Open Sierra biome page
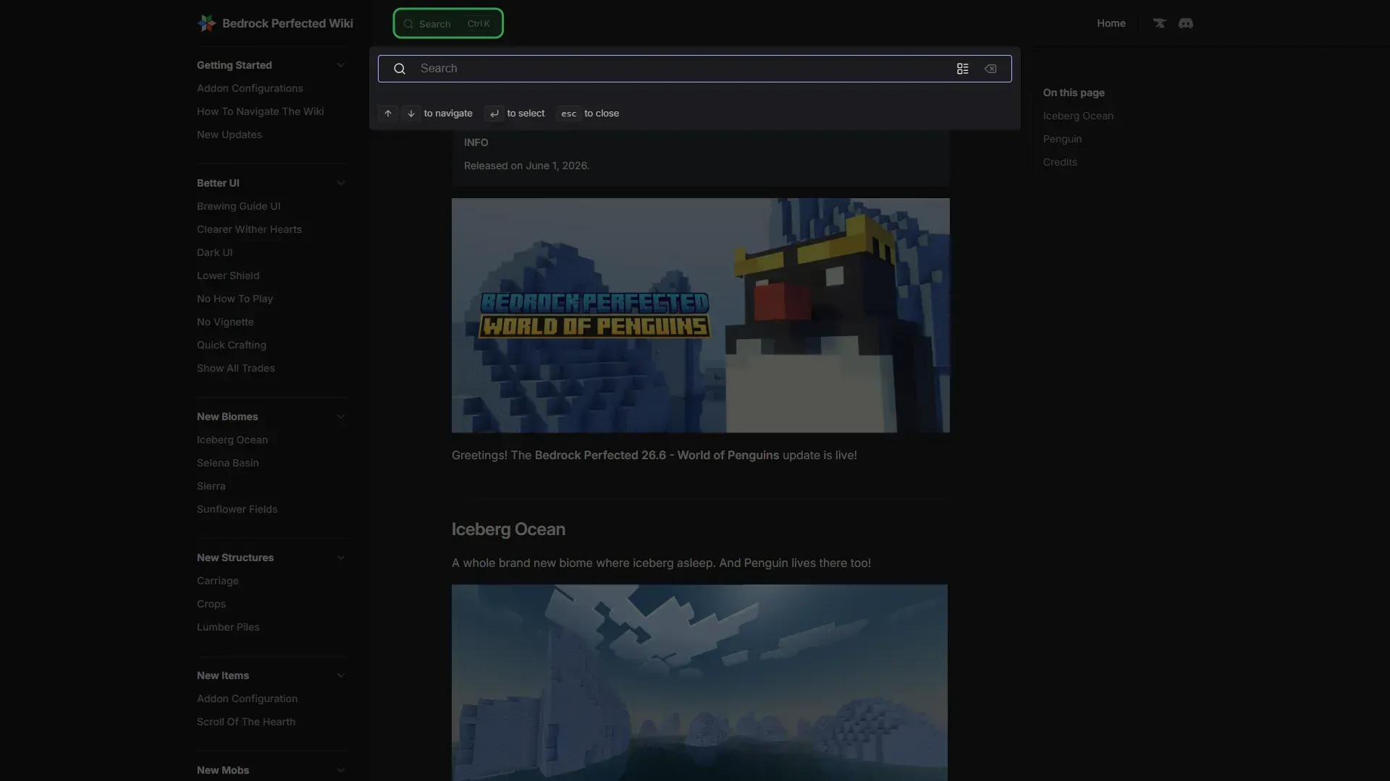The height and width of the screenshot is (781, 1390). (211, 486)
